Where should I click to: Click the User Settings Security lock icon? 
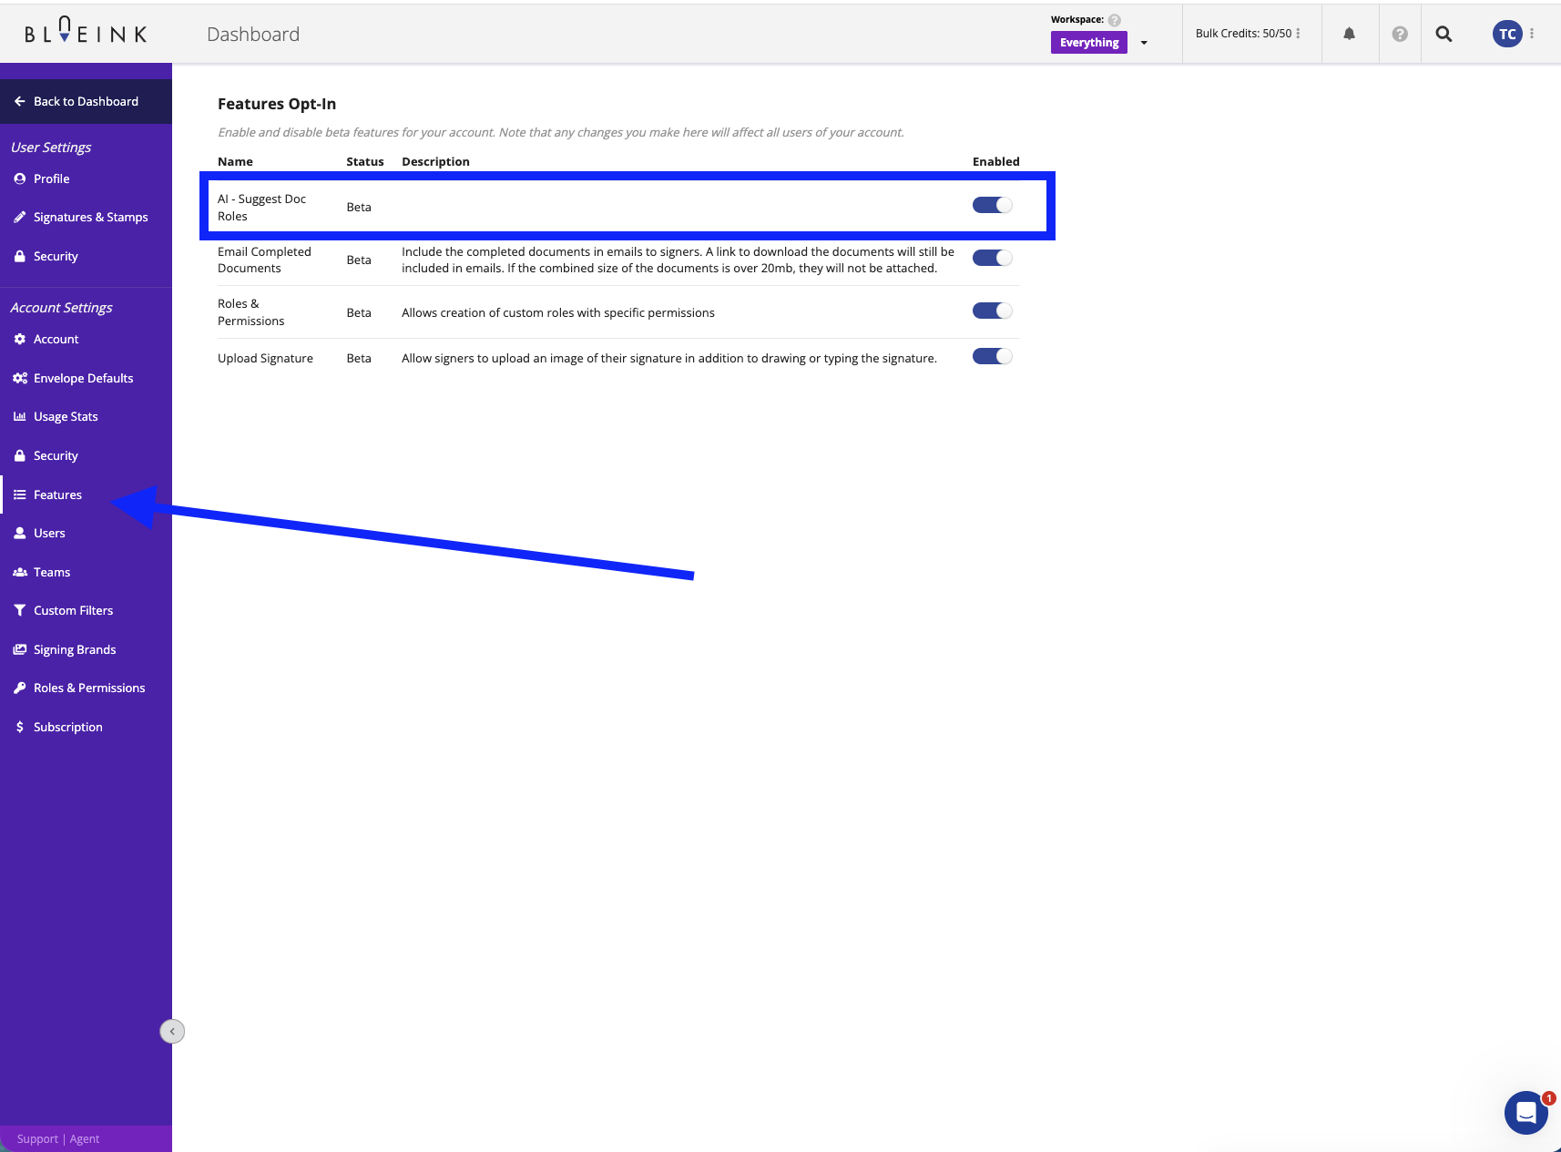coord(19,256)
